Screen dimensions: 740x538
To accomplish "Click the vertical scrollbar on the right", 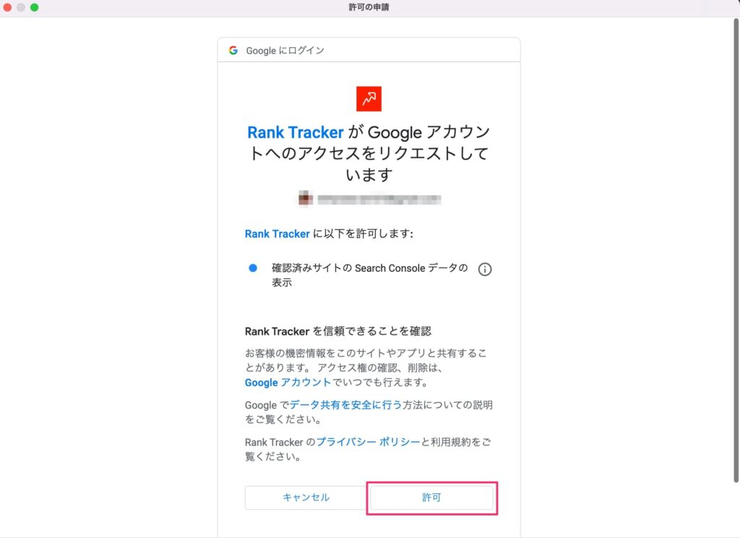I will tap(736, 250).
